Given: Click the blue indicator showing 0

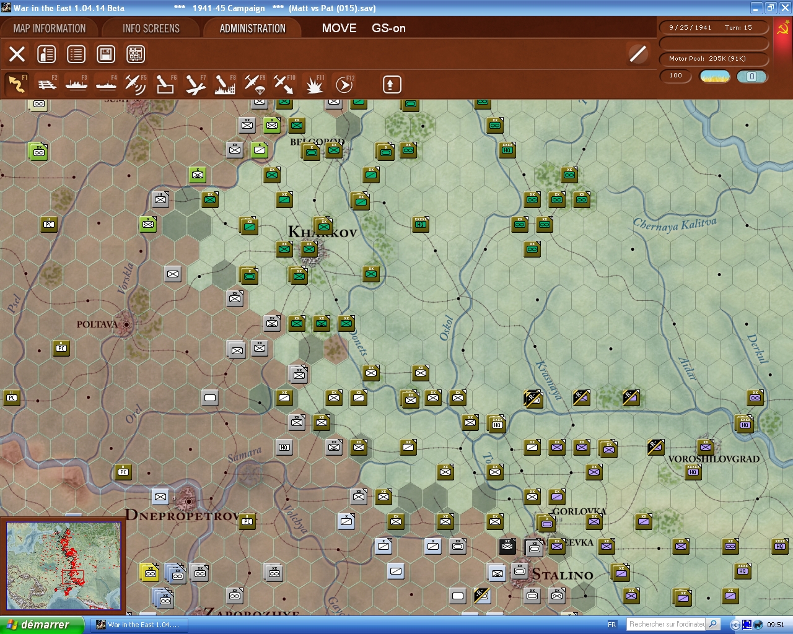Looking at the screenshot, I should click(751, 76).
